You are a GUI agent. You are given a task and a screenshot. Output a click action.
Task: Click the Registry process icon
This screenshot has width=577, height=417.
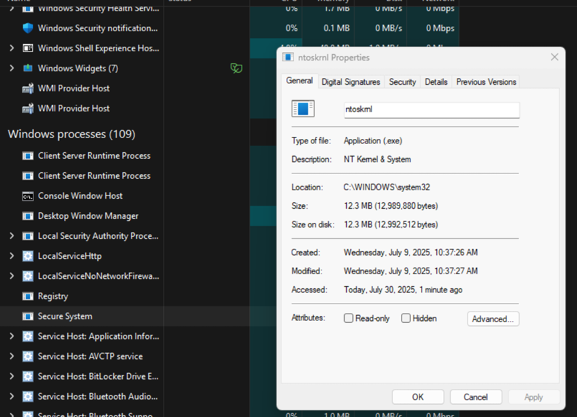pyautogui.click(x=27, y=296)
